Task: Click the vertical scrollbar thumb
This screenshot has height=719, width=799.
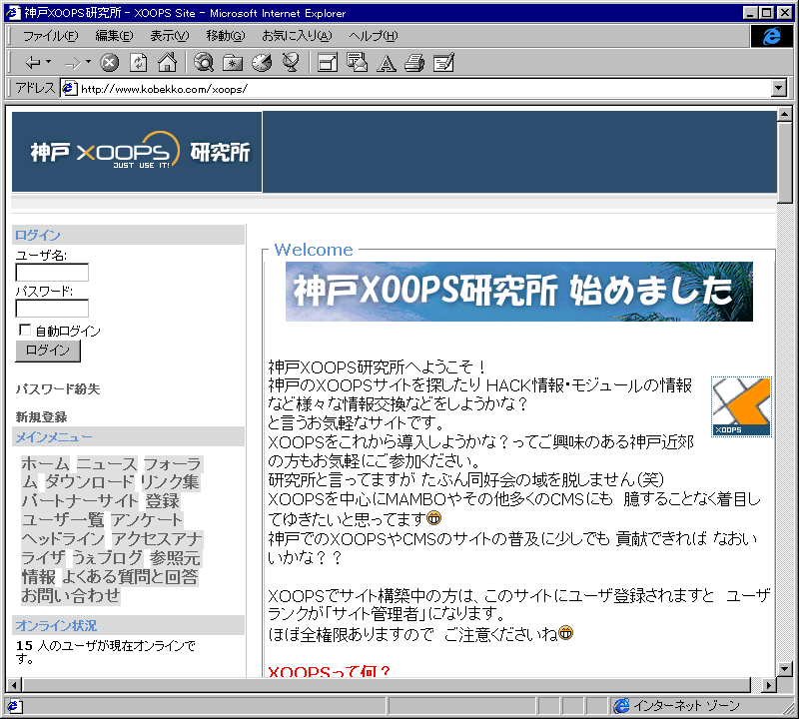Action: (x=785, y=162)
